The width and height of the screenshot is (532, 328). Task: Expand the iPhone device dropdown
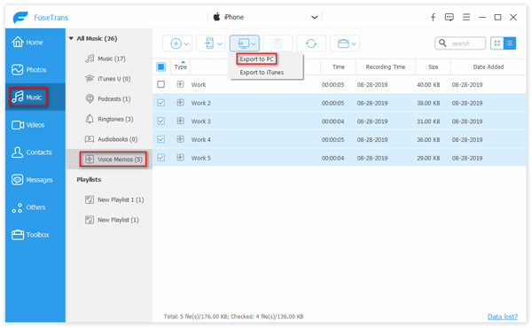tap(314, 17)
